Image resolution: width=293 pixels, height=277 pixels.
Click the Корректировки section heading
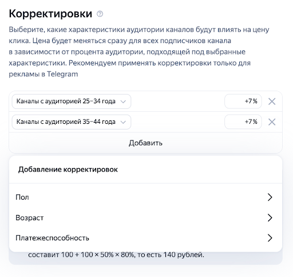pos(50,14)
